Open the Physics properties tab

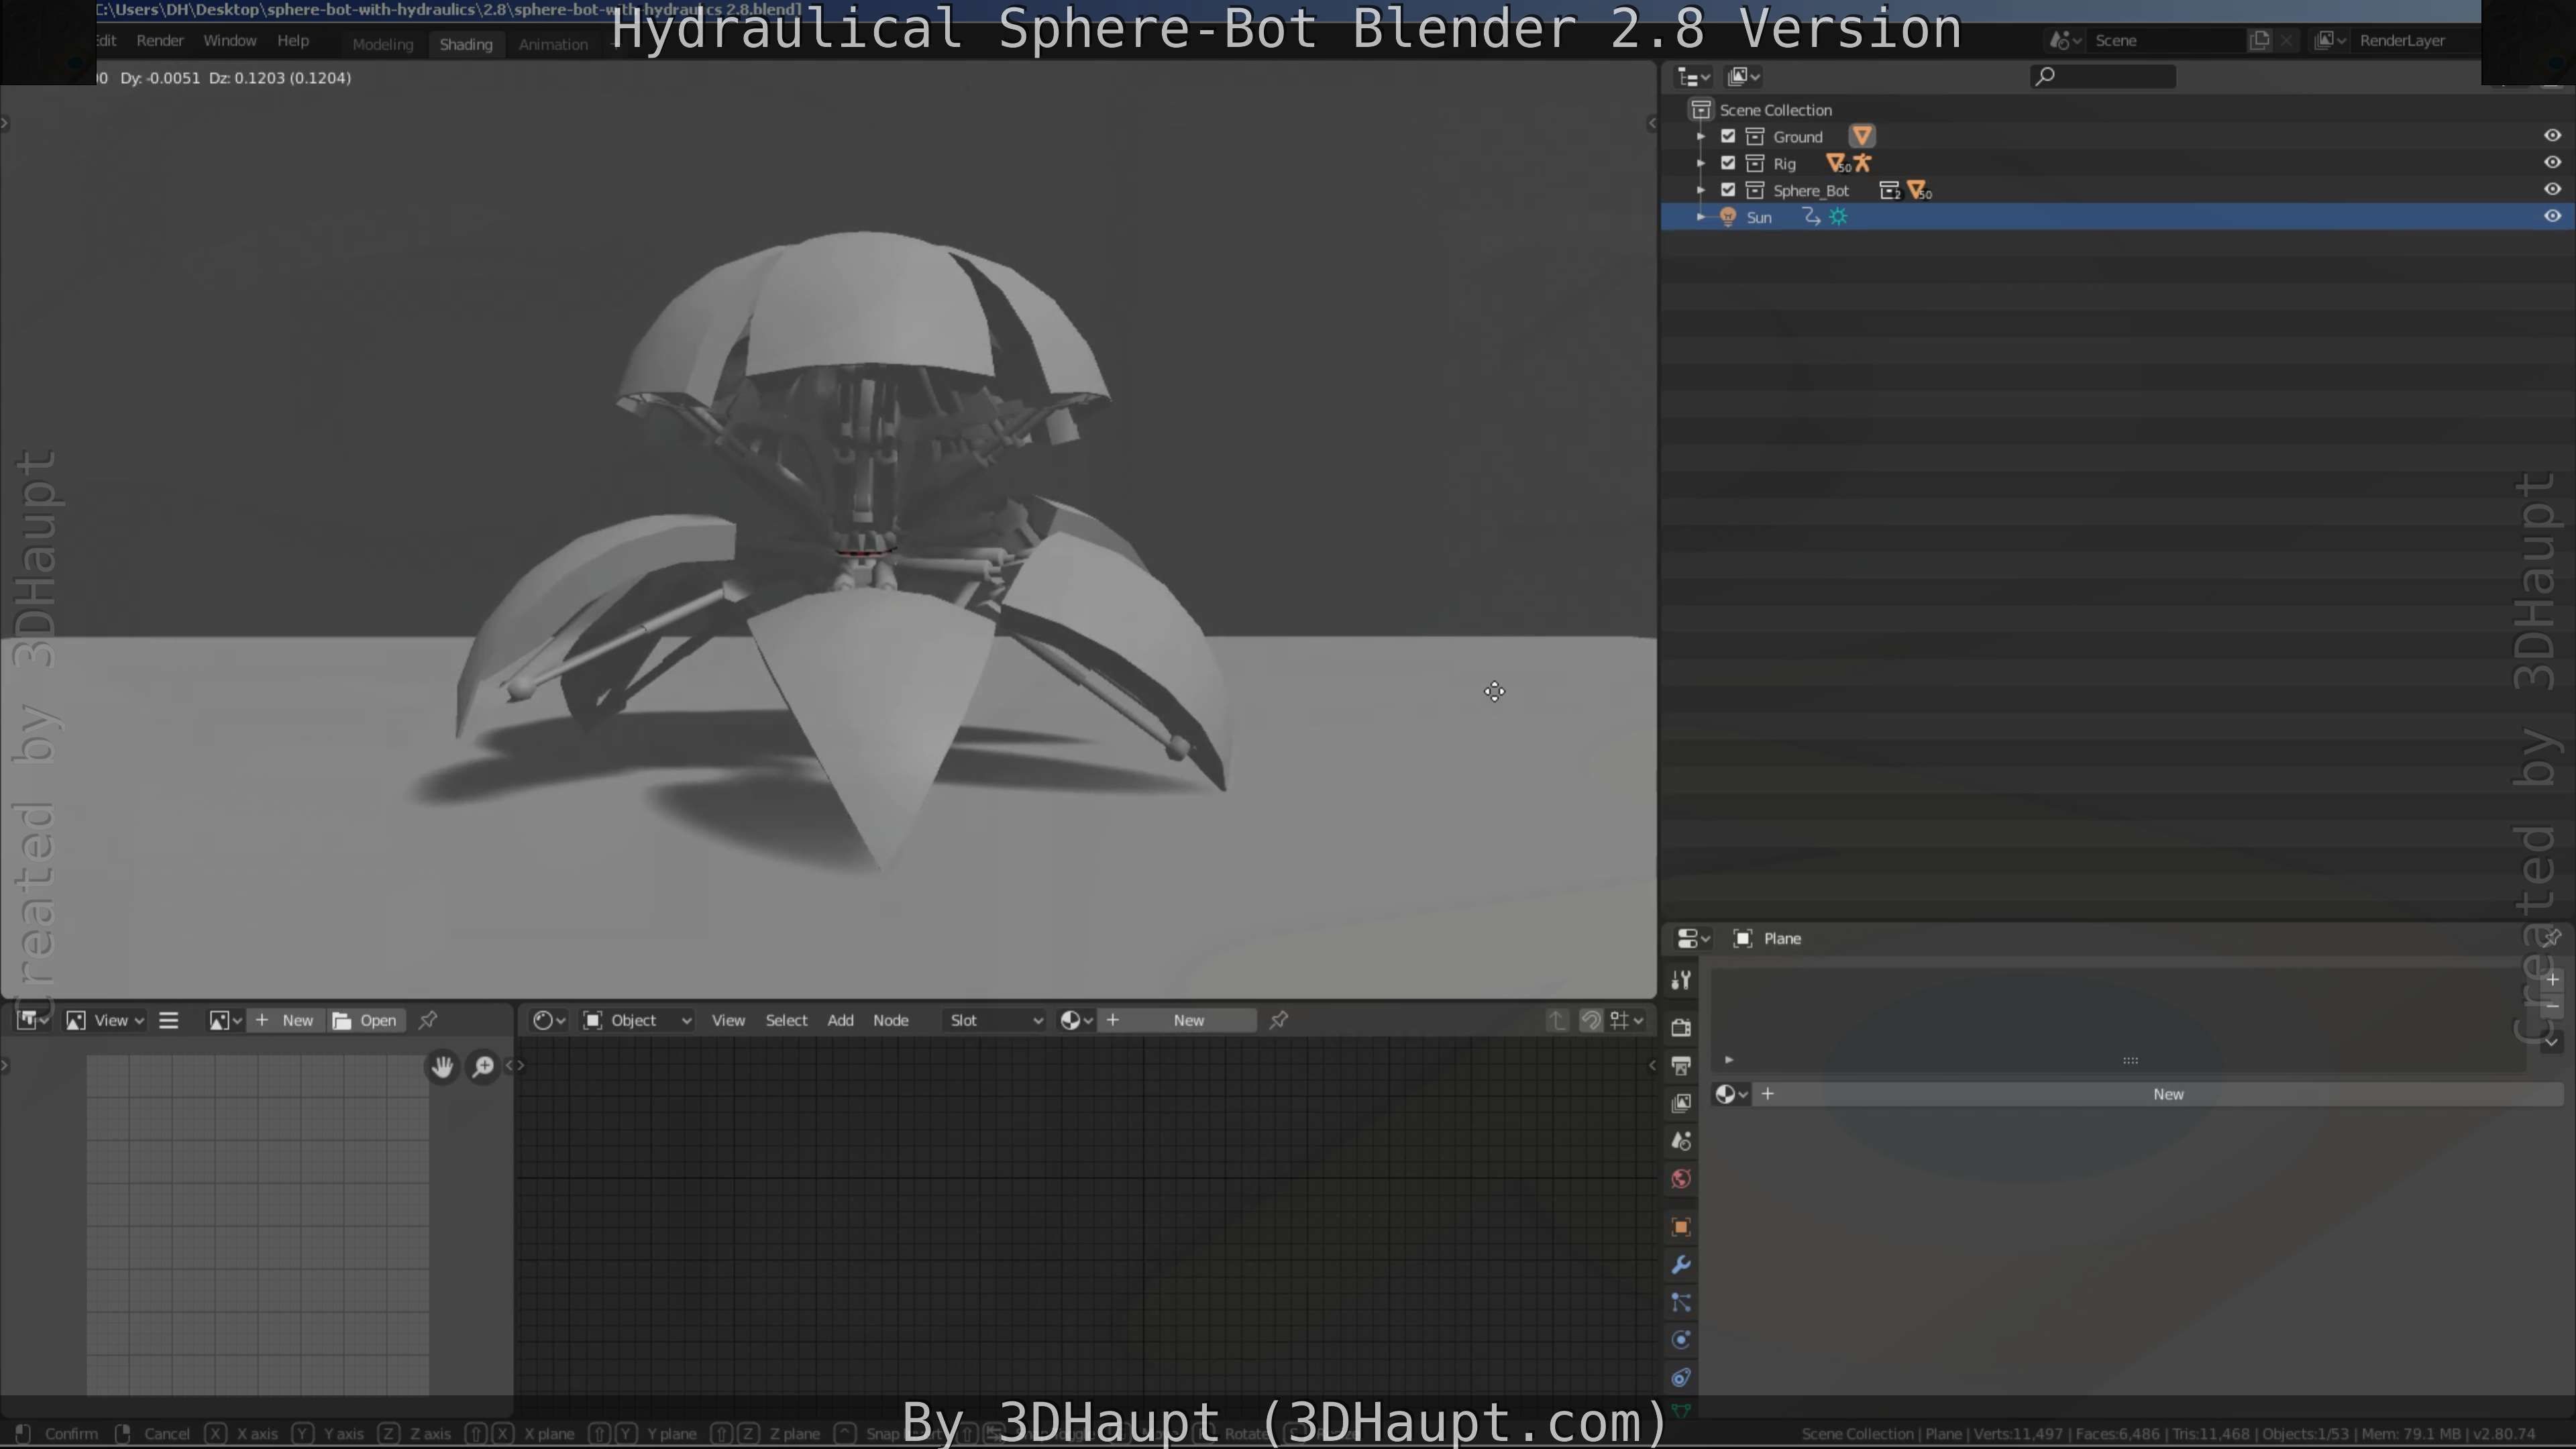click(1681, 1340)
